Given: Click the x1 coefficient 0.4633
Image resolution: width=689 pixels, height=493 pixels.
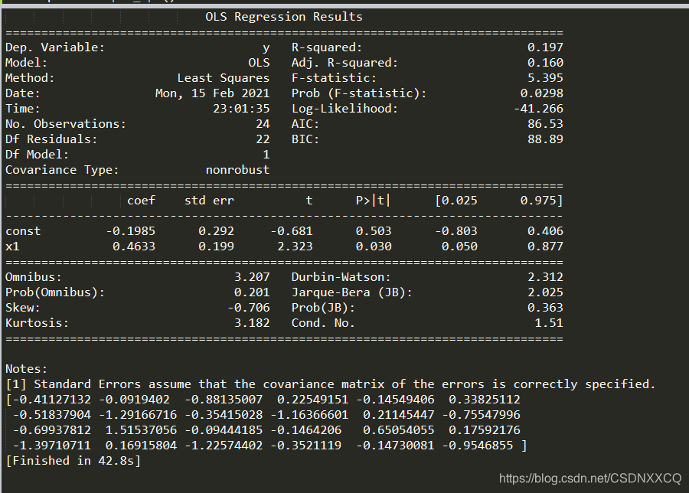Looking at the screenshot, I should [134, 246].
